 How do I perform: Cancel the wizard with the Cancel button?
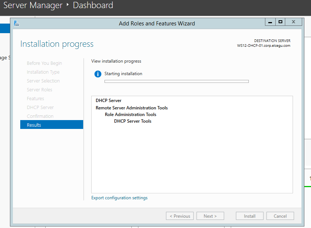tap(280, 216)
